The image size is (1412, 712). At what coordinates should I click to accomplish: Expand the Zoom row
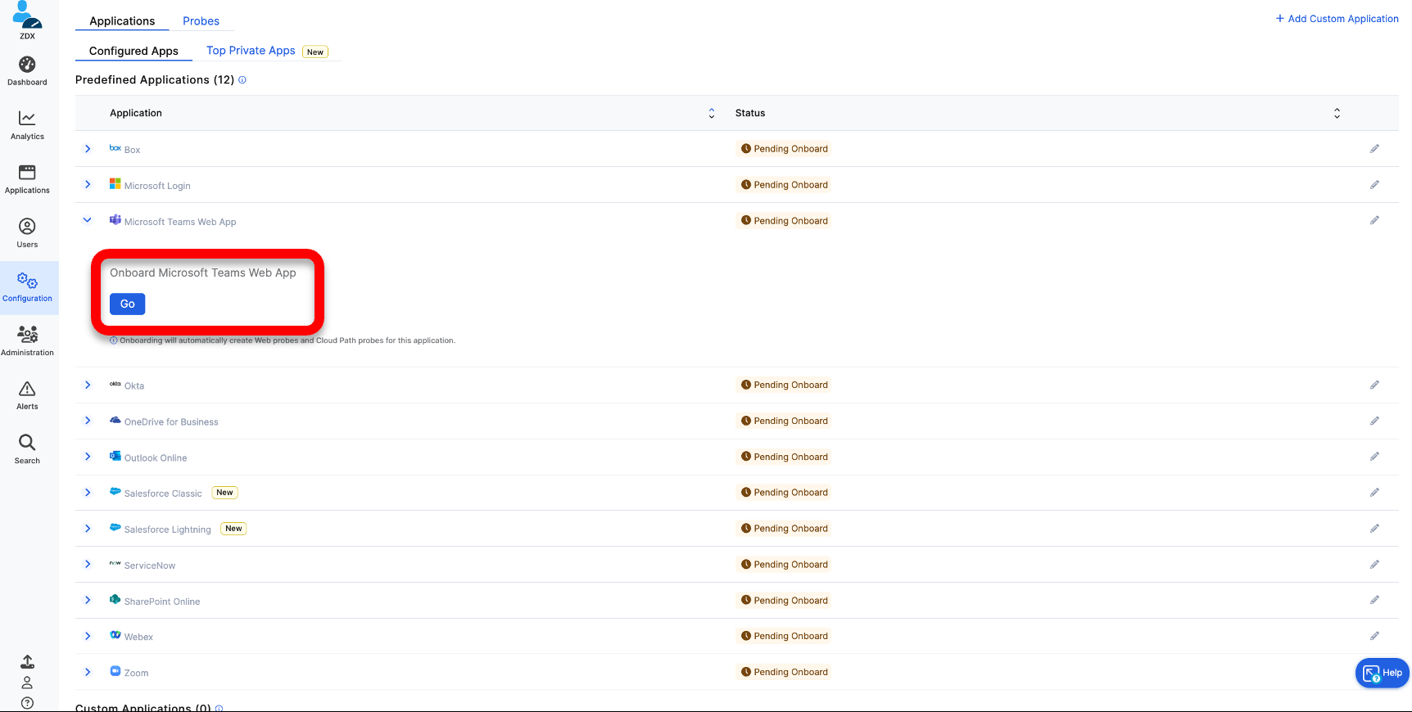[x=88, y=672]
